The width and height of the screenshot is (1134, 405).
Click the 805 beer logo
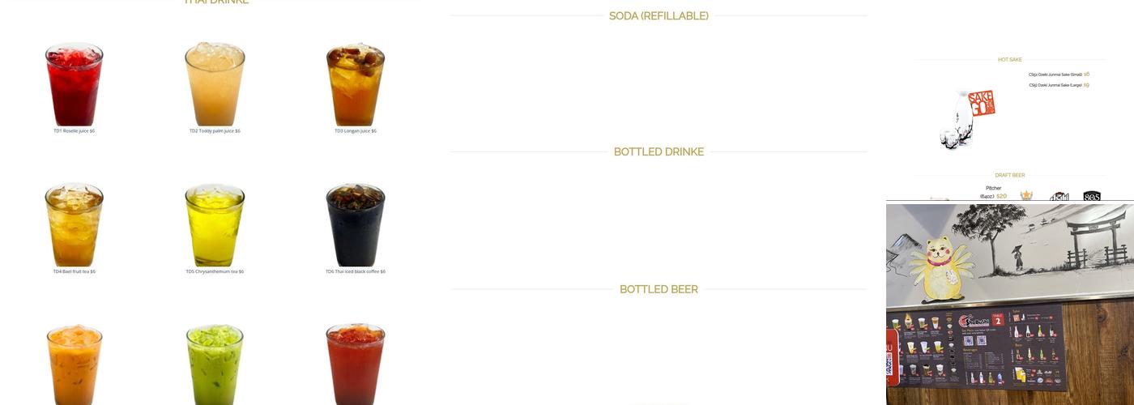click(1092, 196)
